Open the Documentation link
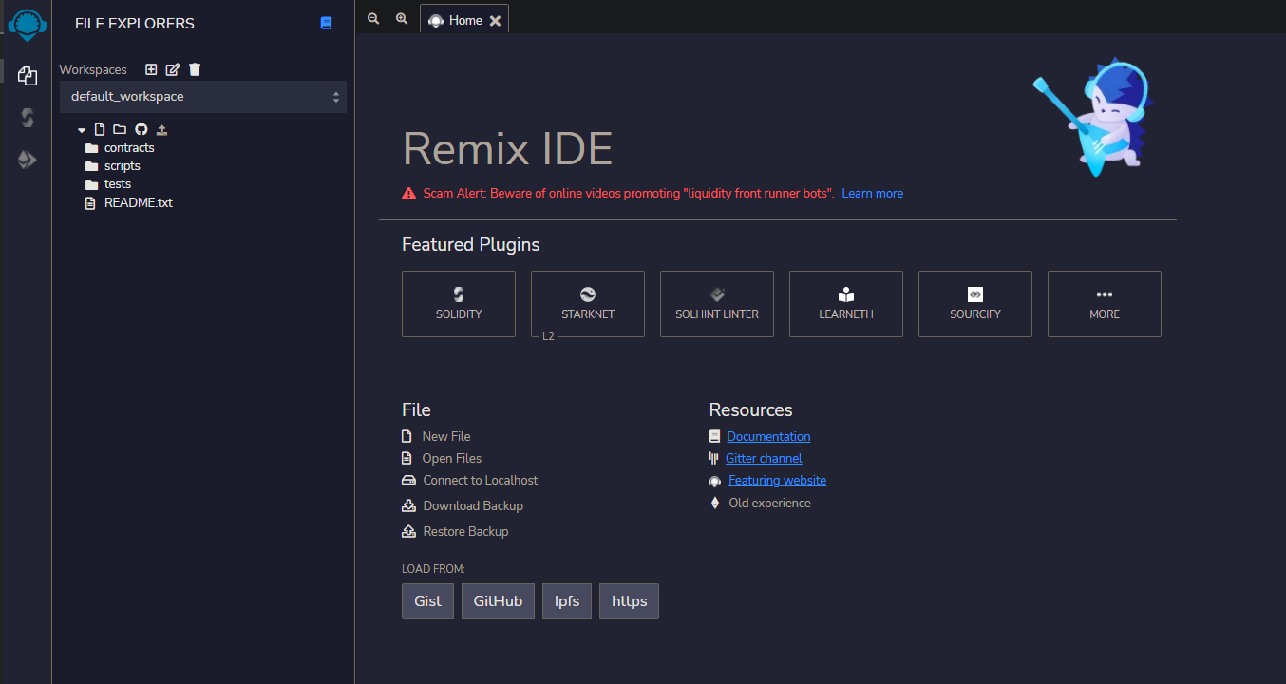1286x684 pixels. click(768, 437)
